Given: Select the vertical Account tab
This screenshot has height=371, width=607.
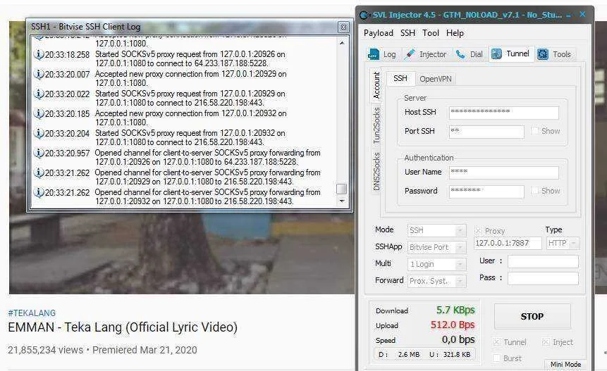Looking at the screenshot, I should coord(376,85).
